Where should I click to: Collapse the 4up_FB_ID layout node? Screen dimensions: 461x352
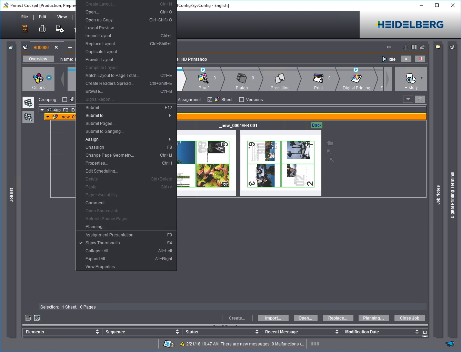click(42, 109)
